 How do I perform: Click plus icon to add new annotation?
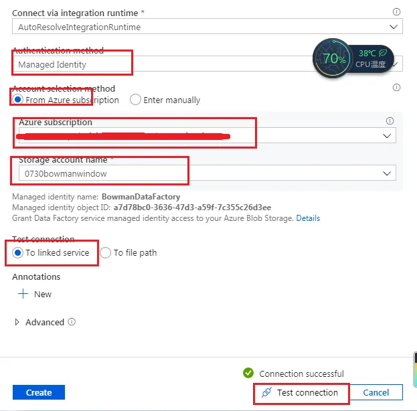click(23, 294)
